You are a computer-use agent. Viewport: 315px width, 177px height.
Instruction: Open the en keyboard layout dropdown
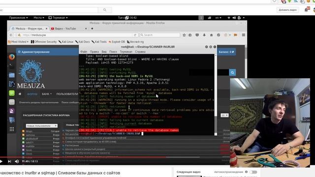(x=218, y=18)
